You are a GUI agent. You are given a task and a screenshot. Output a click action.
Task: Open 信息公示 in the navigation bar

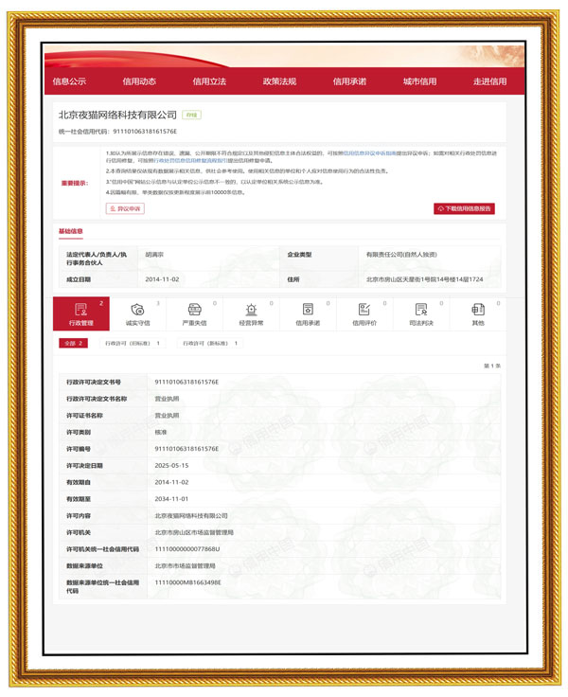69,81
